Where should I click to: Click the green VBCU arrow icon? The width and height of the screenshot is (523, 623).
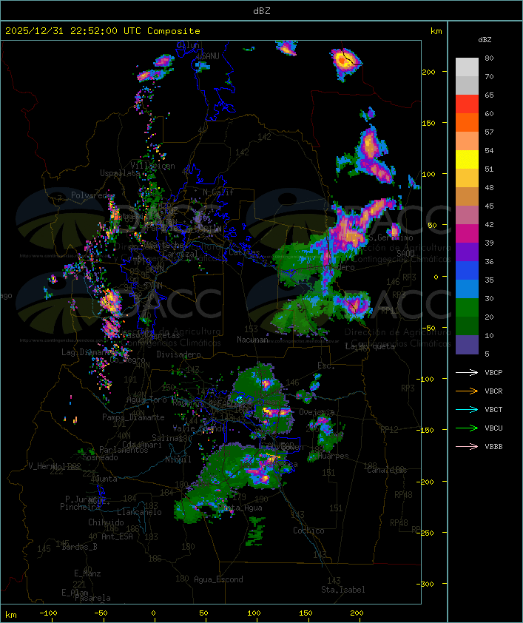467,428
